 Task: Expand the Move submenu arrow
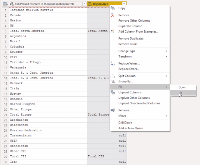166,116
